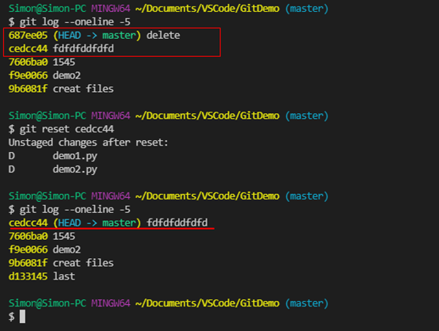Click 'delete' commit message text

pos(163,36)
